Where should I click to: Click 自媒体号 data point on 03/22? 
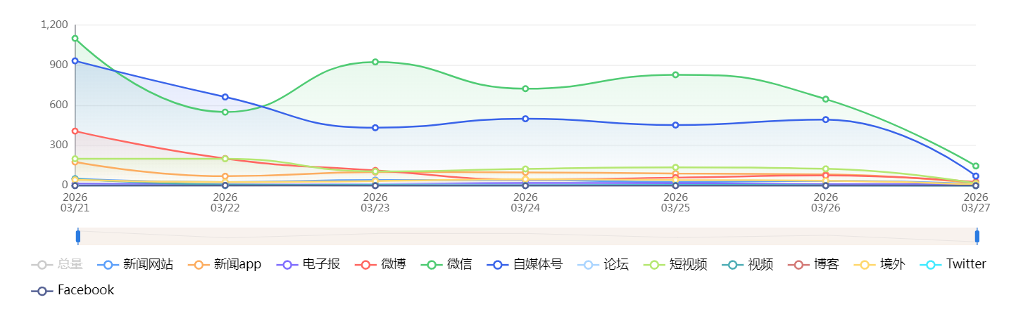coord(225,97)
